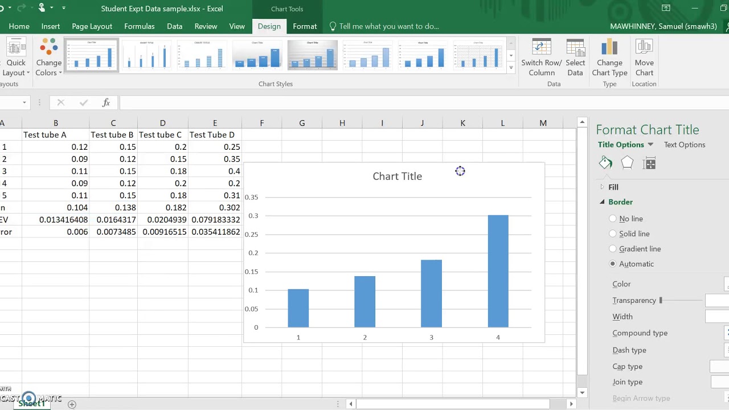
Task: Click formula bar enter checkmark icon
Action: (84, 102)
